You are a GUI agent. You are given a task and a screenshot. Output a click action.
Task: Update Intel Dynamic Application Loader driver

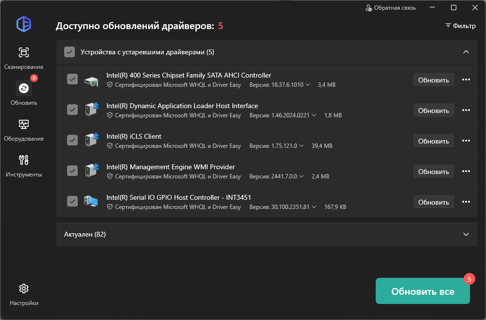click(x=434, y=111)
